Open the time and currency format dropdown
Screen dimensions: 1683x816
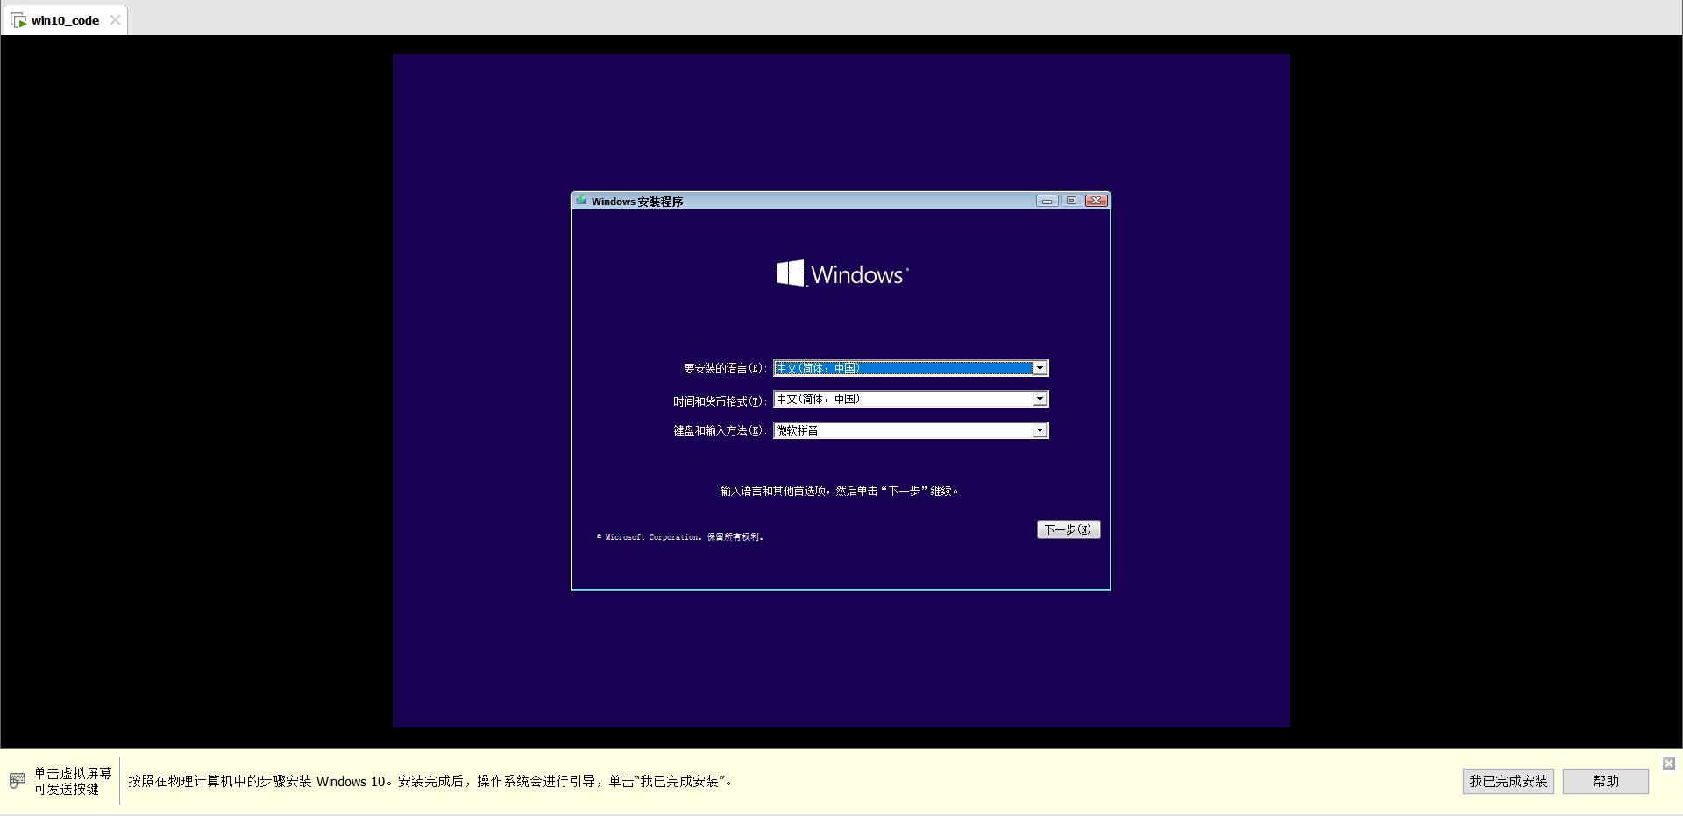coord(911,399)
